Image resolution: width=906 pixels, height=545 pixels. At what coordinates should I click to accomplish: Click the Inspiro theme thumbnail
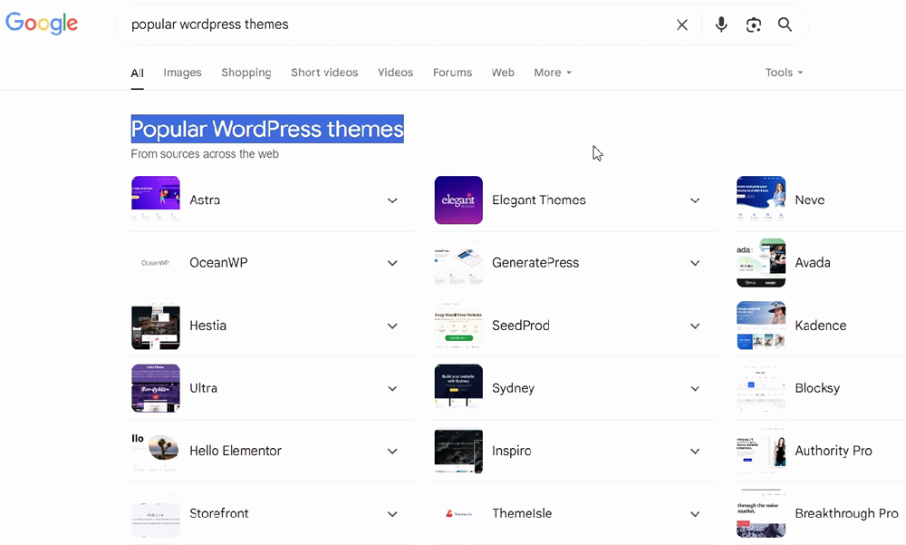point(458,451)
